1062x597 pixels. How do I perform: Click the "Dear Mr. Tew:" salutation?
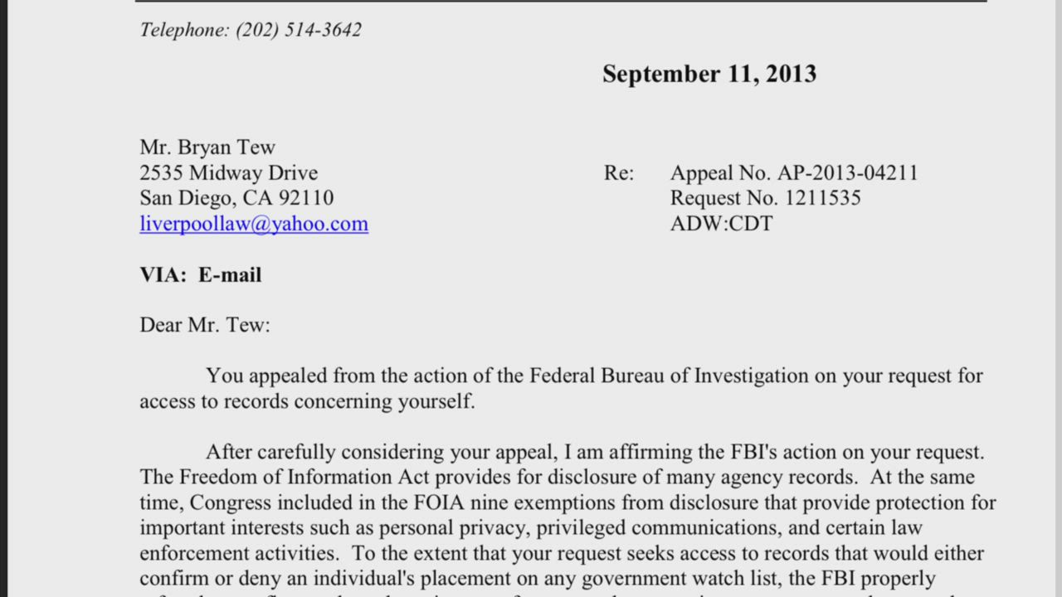[x=205, y=325]
